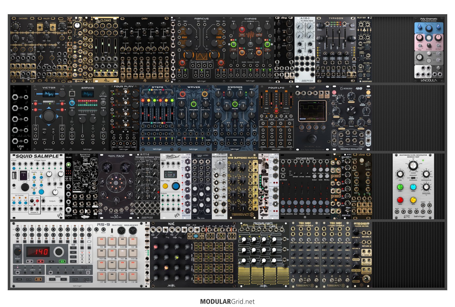
Task: Select the Cascades module
Action: pos(23,50)
